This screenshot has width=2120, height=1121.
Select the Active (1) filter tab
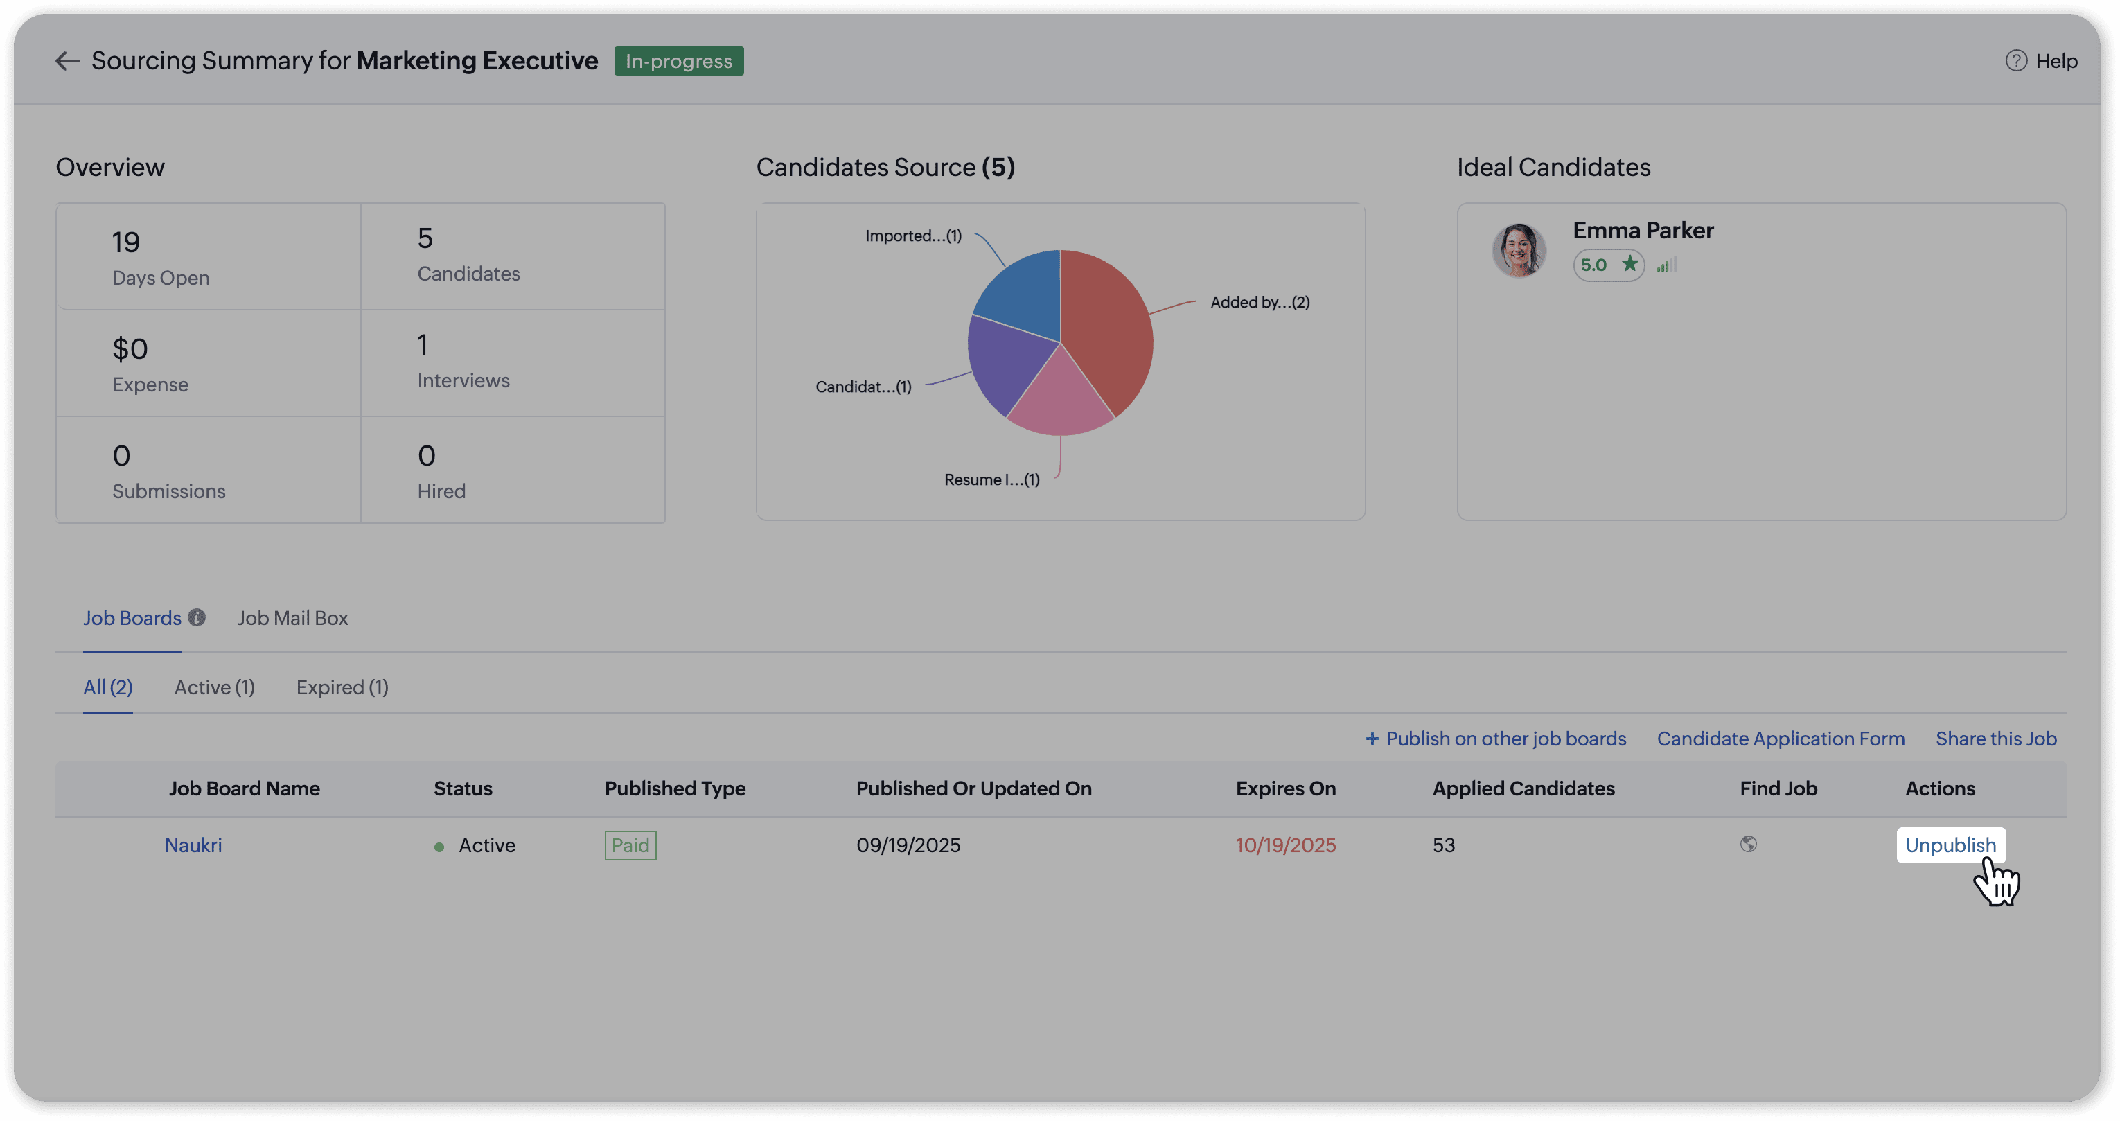214,687
